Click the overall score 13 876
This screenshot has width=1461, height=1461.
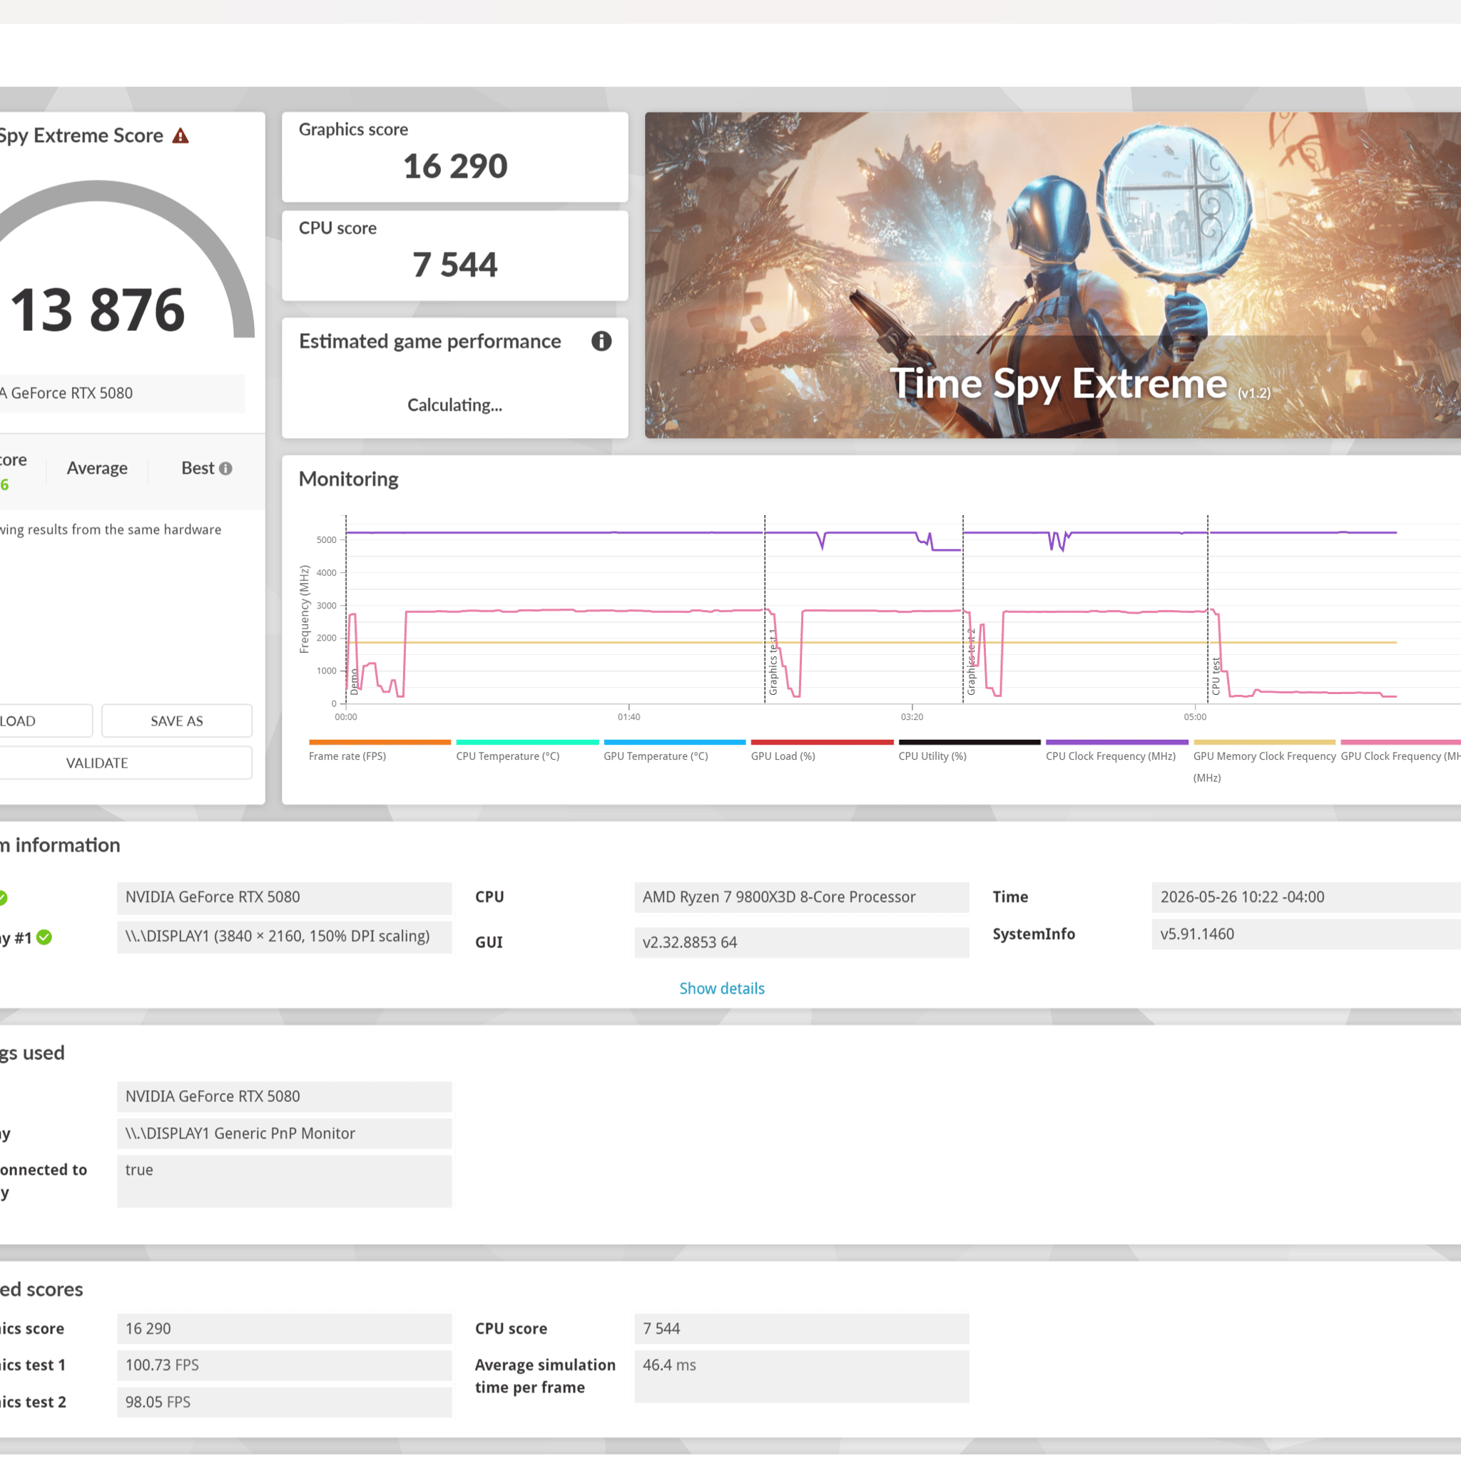click(98, 310)
